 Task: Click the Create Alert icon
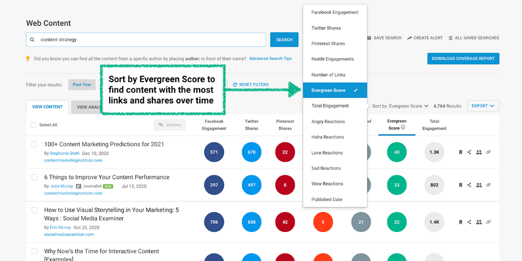[x=409, y=38]
